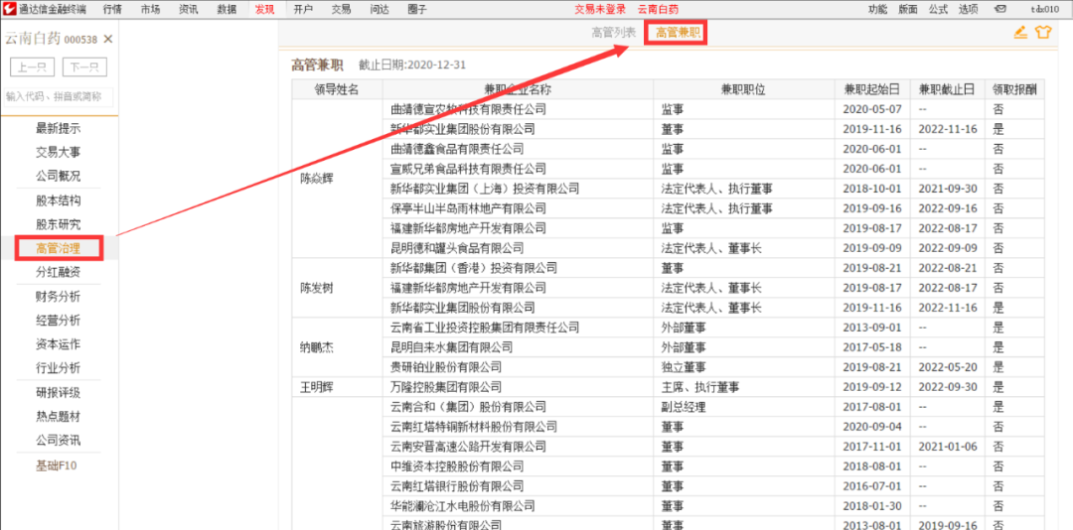This screenshot has width=1073, height=530.
Task: Select 公司资讯 in sidebar
Action: [59, 440]
